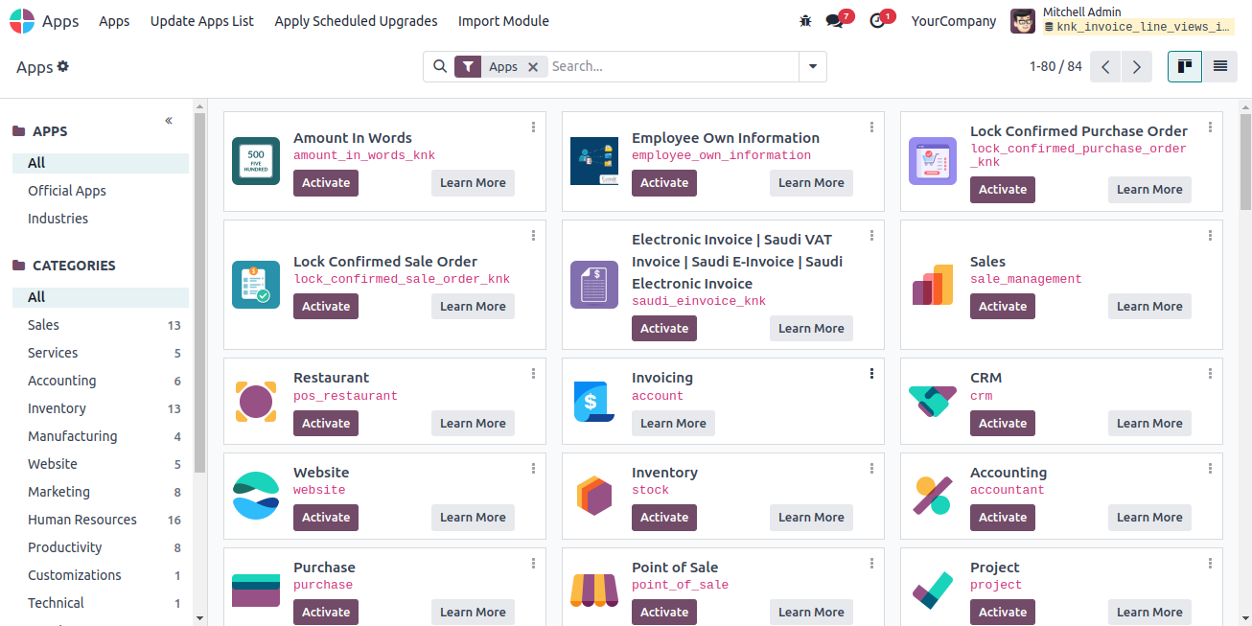Select the Manufacturing category
Screen dimensions: 1252x626
[101, 436]
